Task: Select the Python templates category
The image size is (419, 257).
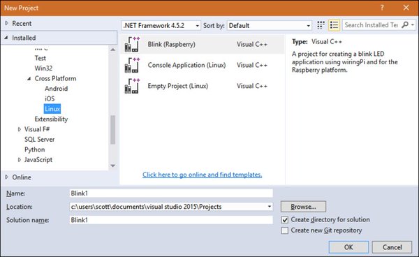Action: [x=35, y=149]
